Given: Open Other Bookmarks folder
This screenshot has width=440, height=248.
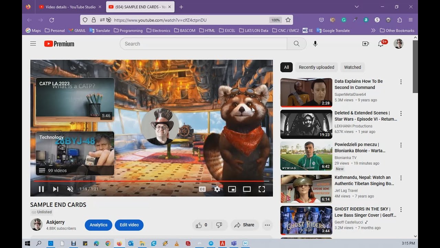Looking at the screenshot, I should pyautogui.click(x=397, y=30).
